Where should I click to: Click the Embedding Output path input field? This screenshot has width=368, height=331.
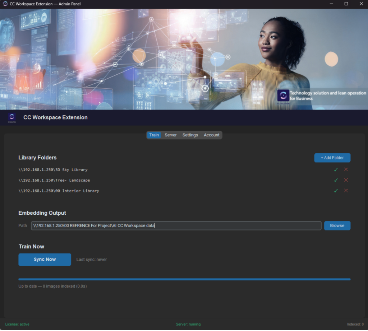coord(176,225)
